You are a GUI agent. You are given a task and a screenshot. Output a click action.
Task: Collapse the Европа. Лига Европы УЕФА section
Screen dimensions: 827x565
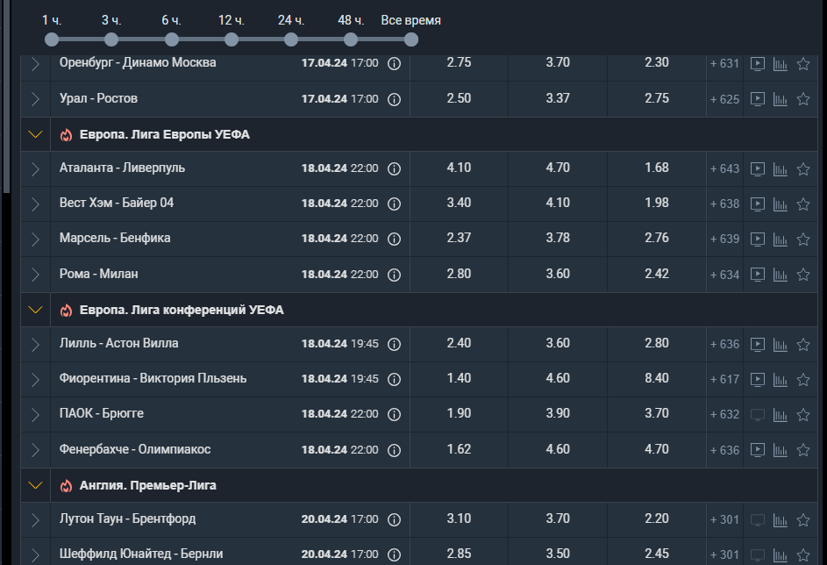pyautogui.click(x=35, y=134)
